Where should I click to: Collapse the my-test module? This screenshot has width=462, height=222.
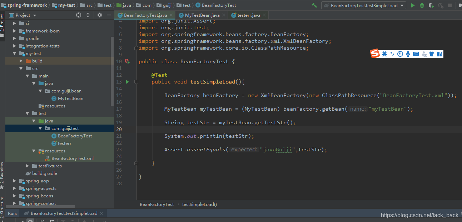tap(15, 54)
